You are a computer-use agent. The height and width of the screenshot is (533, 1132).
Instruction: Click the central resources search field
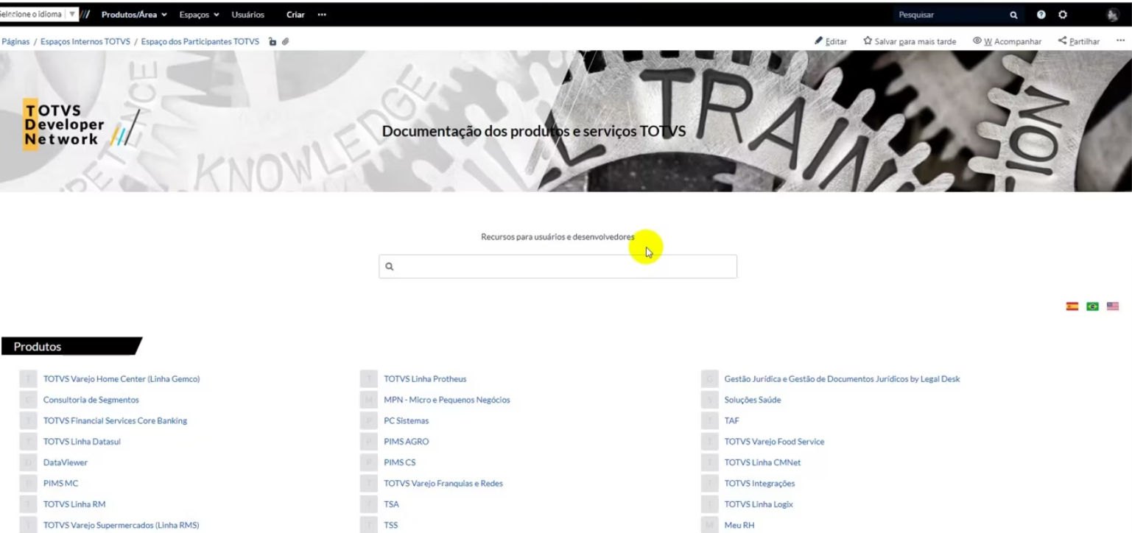(558, 266)
